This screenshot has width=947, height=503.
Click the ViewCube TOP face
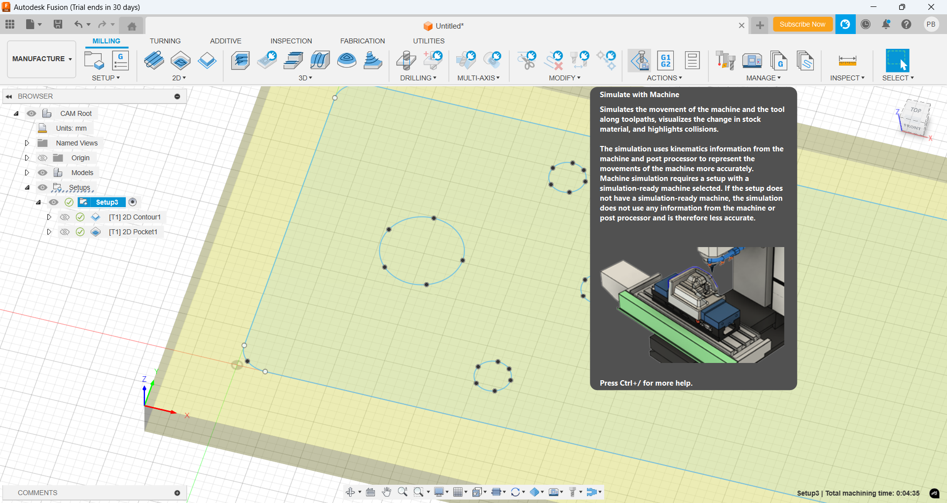pyautogui.click(x=916, y=110)
